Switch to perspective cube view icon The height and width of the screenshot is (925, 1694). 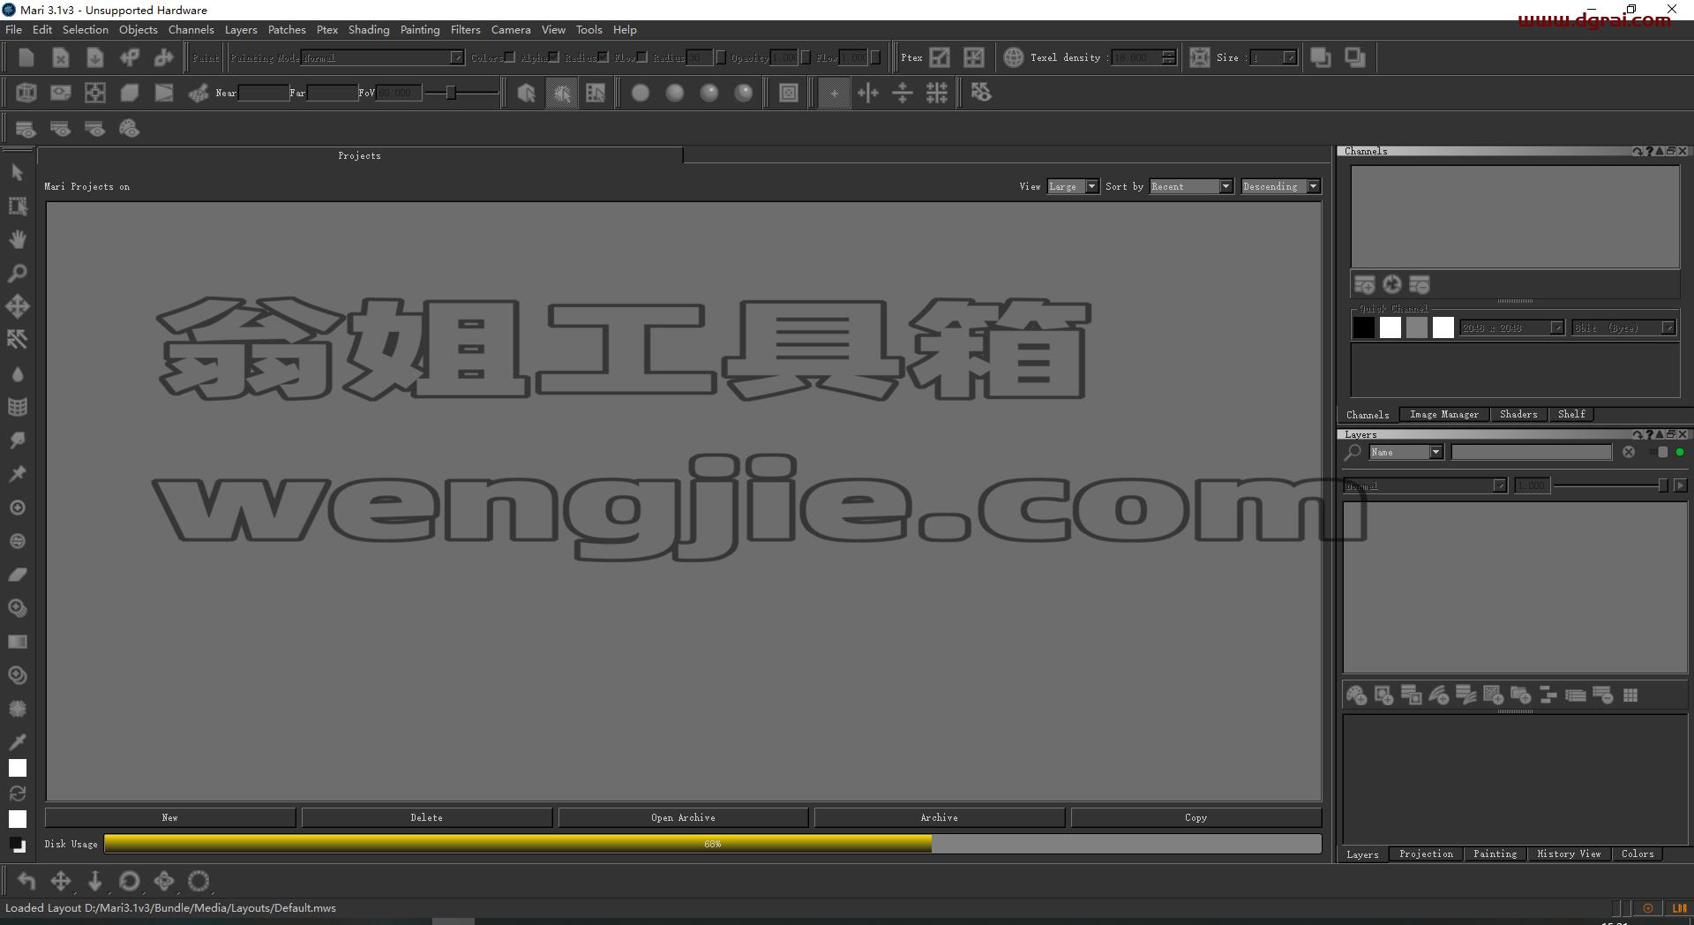[x=26, y=93]
